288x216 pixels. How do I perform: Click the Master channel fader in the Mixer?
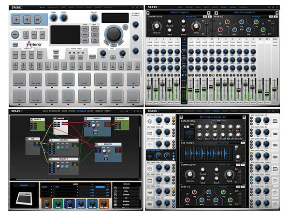(x=274, y=89)
